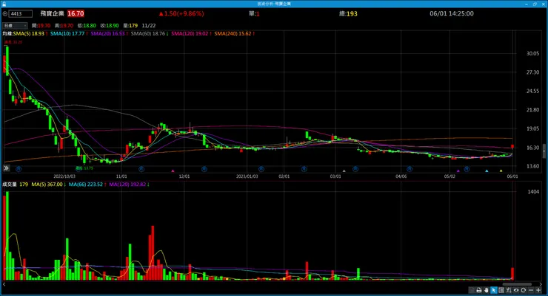Expand the double-chevron panel button on the chart
This screenshot has height=296, width=548.
6,168
